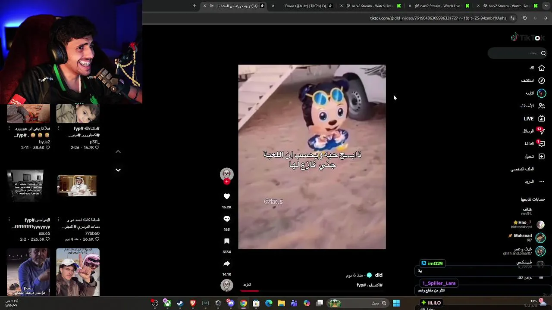
Task: Click the Upload plus icon (تحميل)
Action: [542, 156]
